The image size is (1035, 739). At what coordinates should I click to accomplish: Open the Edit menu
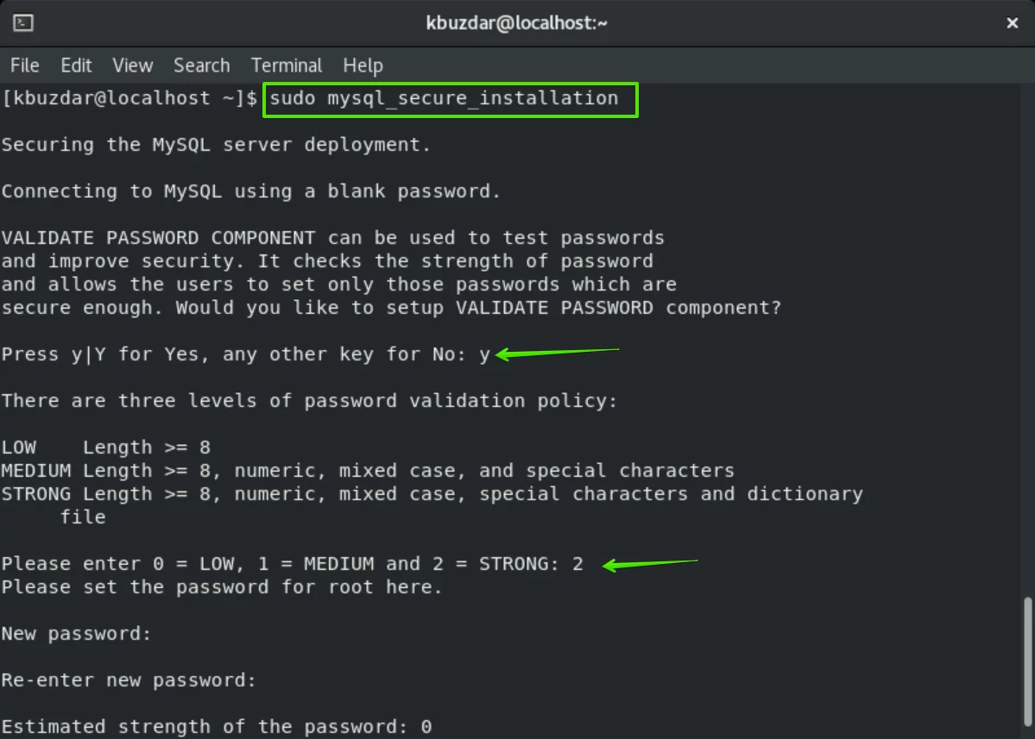click(x=76, y=66)
